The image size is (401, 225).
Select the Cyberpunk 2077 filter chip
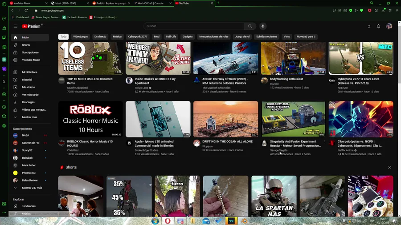(x=138, y=37)
